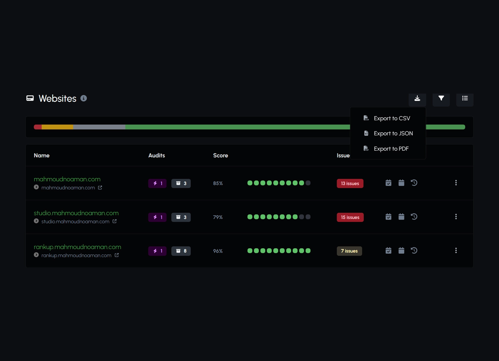The image size is (499, 361).
Task: Click archived audits badge 3 for studio.mahmoudnoaman.com
Action: click(x=181, y=217)
